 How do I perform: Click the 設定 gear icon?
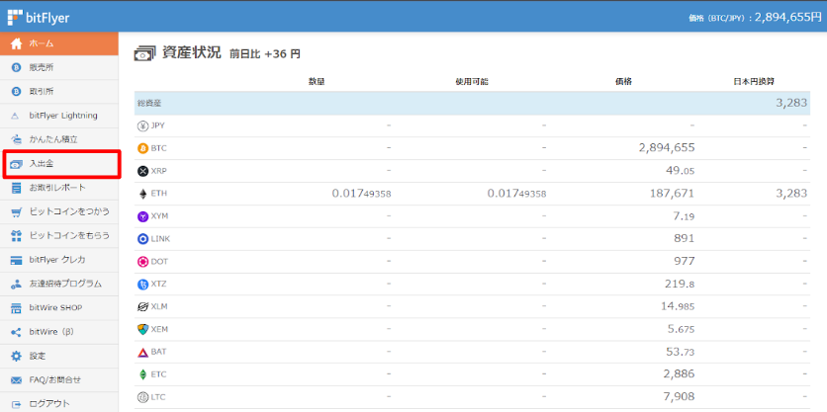(17, 356)
